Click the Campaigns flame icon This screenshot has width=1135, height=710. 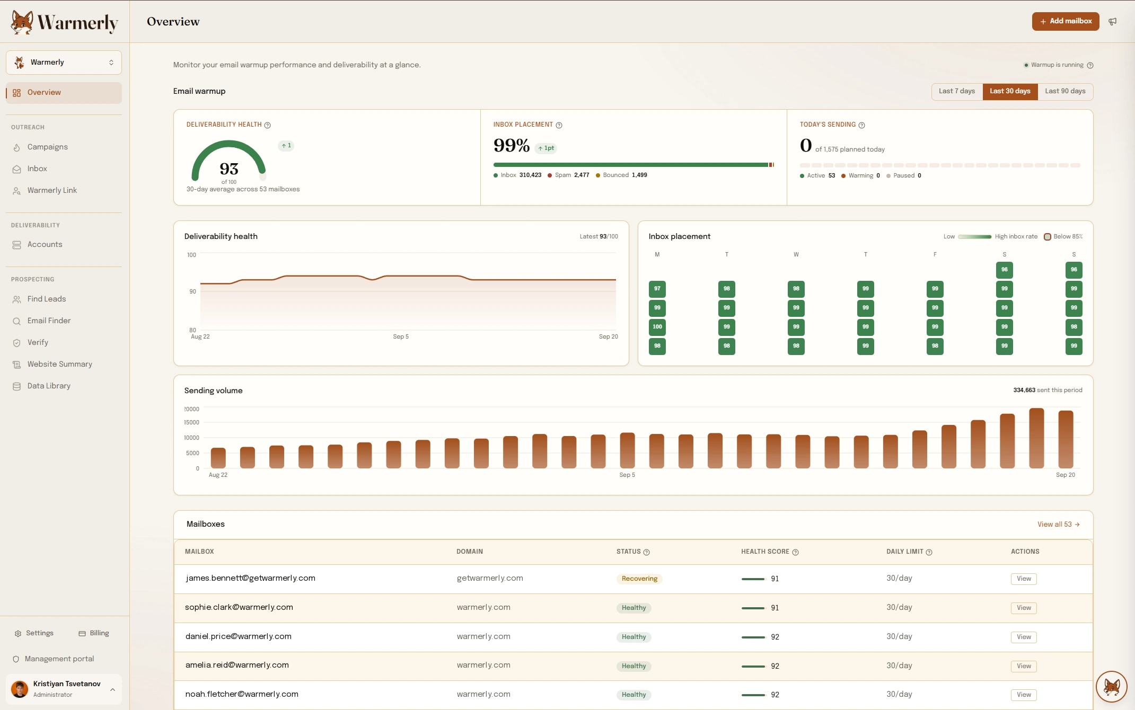tap(17, 147)
